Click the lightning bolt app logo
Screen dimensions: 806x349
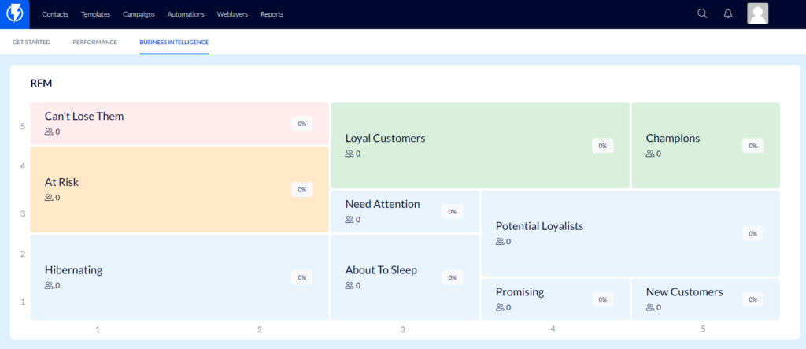point(14,14)
